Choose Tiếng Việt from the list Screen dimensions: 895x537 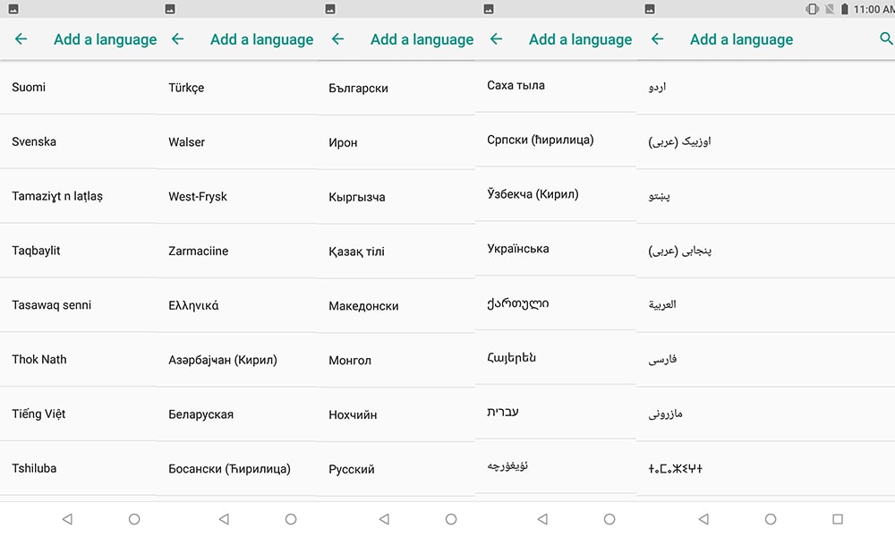[78, 413]
